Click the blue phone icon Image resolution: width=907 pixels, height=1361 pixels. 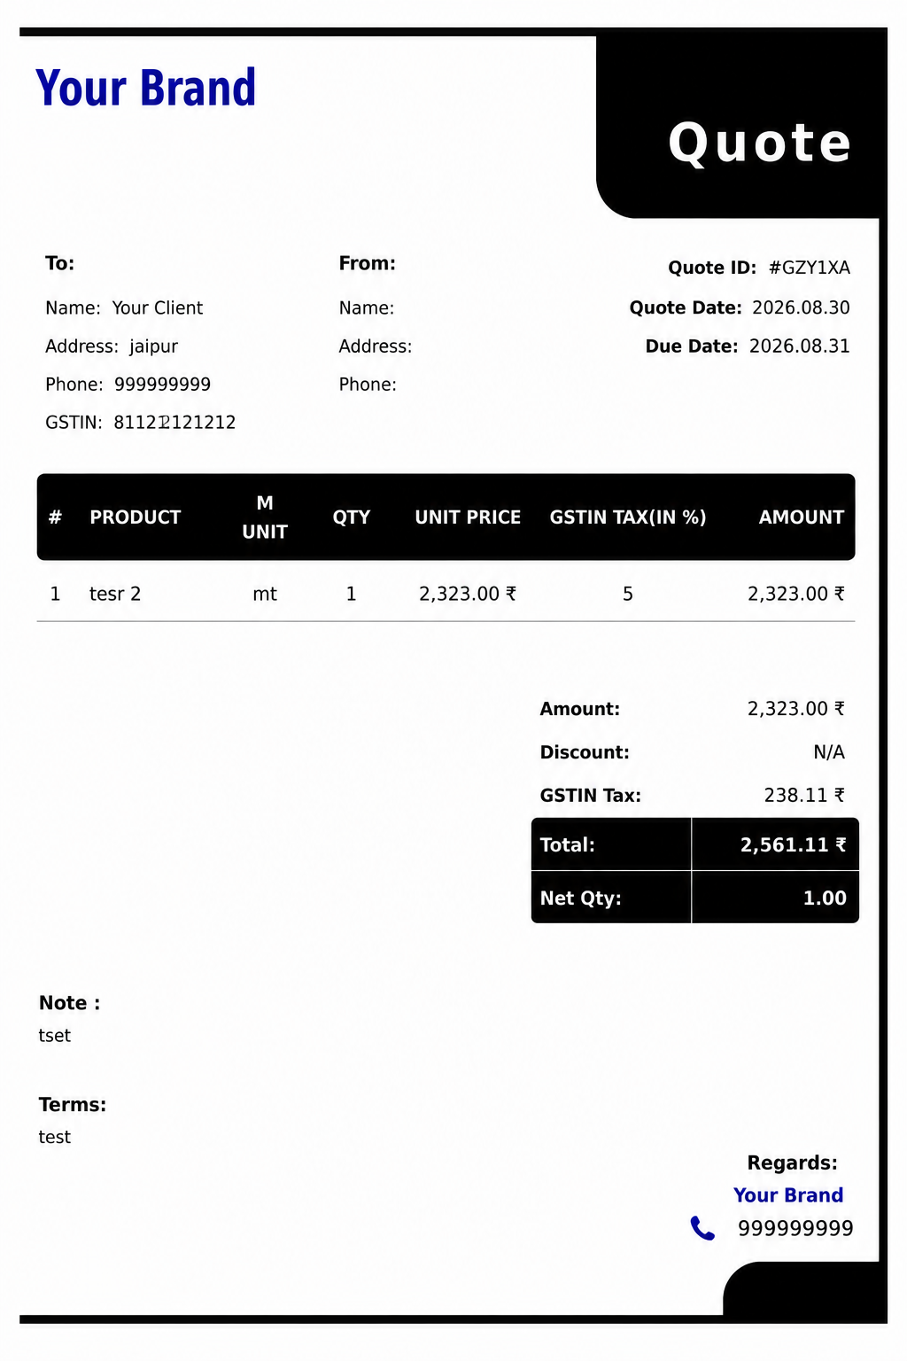pyautogui.click(x=702, y=1228)
